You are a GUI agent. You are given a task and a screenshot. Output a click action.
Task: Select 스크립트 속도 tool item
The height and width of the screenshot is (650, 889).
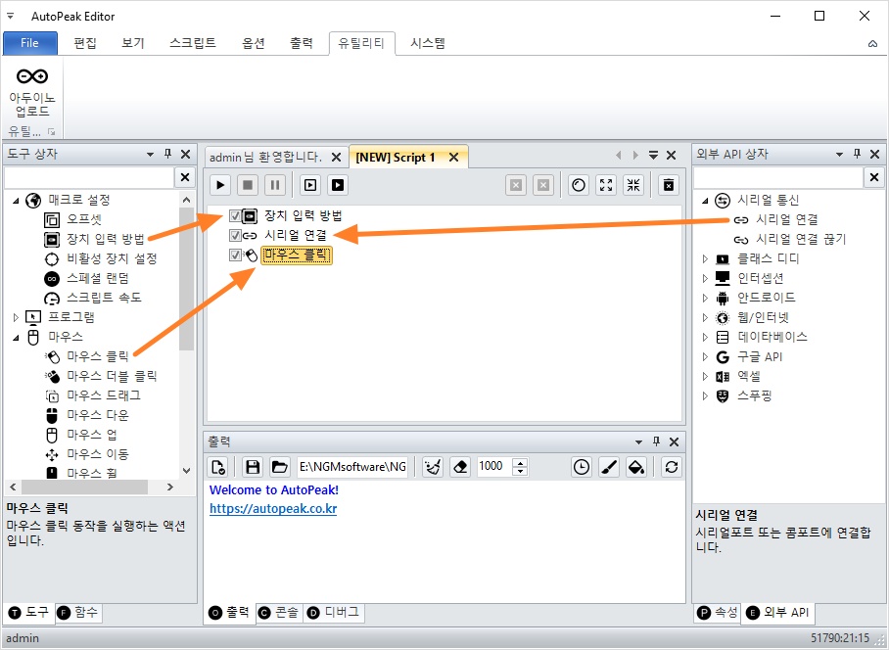tap(104, 298)
